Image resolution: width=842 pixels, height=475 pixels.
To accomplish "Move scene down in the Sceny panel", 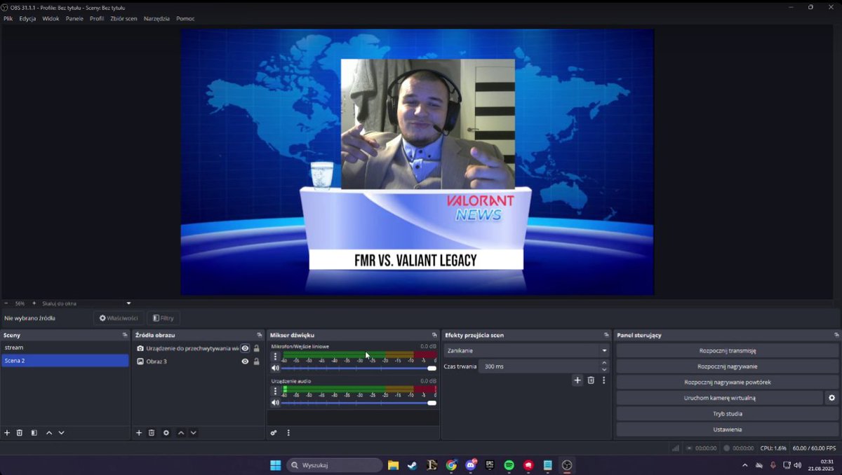I will pos(62,433).
